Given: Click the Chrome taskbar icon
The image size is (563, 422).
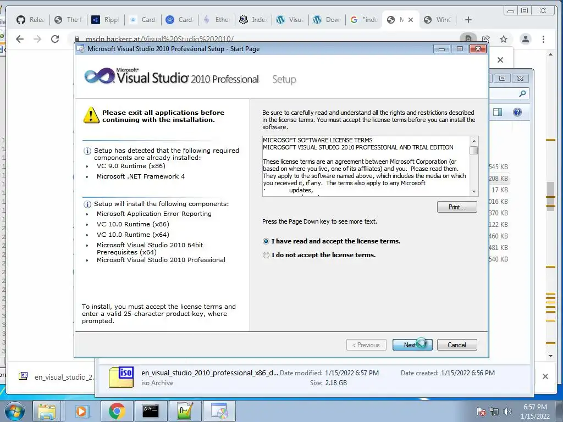Looking at the screenshot, I should pyautogui.click(x=117, y=411).
